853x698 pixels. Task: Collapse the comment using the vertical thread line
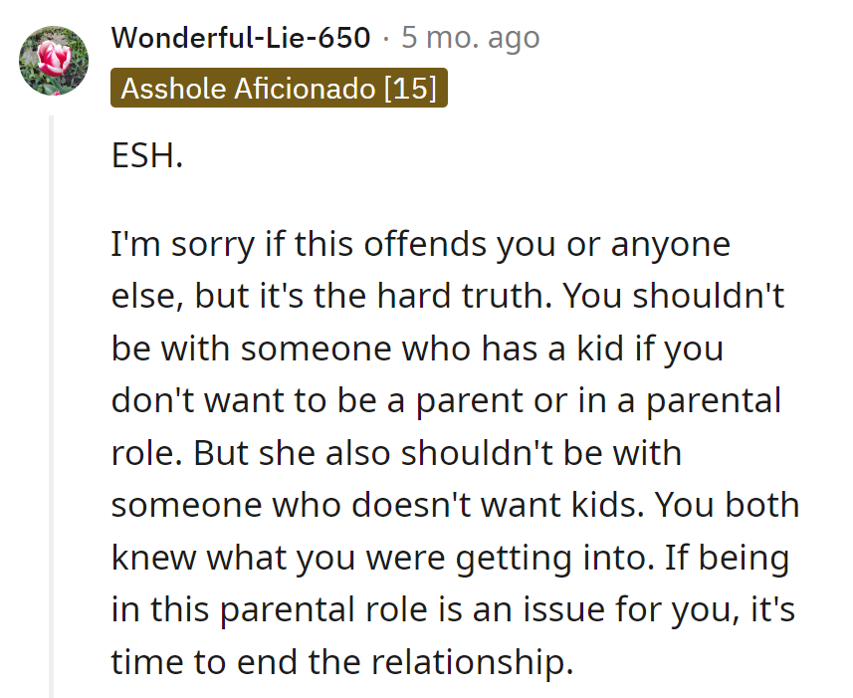click(52, 398)
